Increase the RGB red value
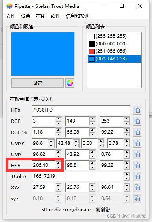Screen dimensions: 152x222 pos(58,119)
